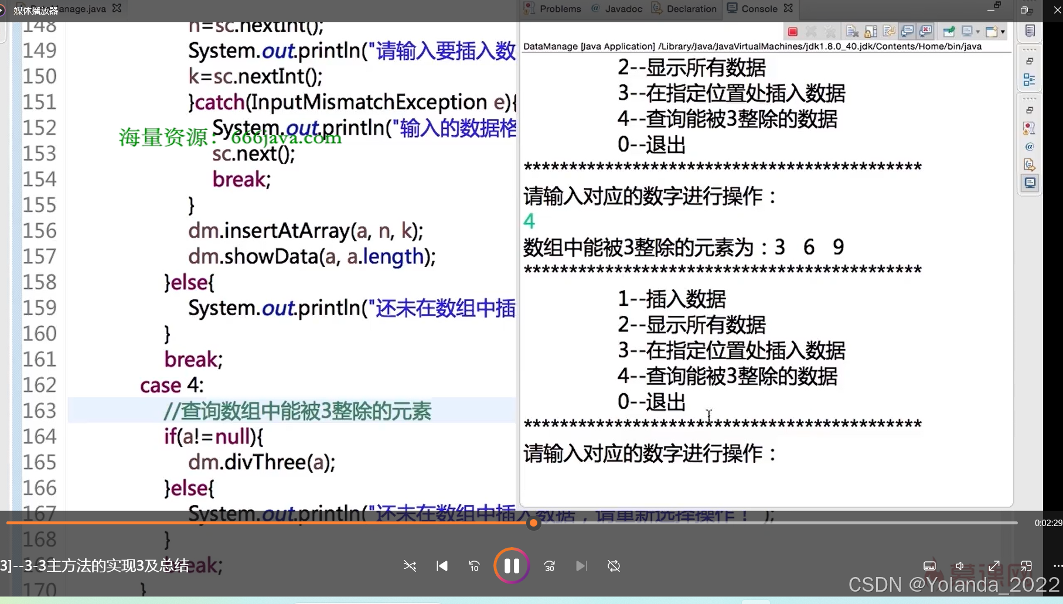Image resolution: width=1063 pixels, height=604 pixels.
Task: Open the Task List icon in right trim
Action: point(1030,31)
